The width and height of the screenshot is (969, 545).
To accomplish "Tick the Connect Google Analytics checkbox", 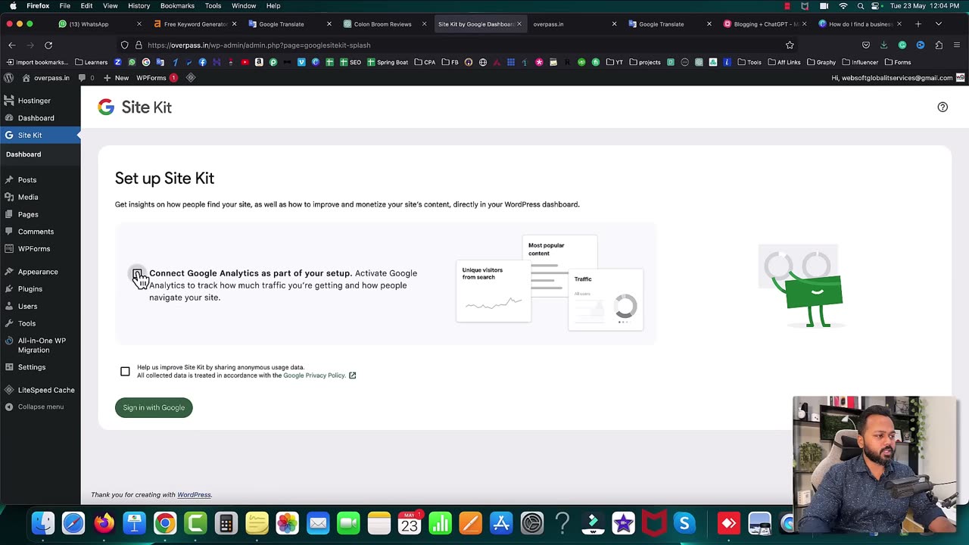I will pyautogui.click(x=137, y=273).
